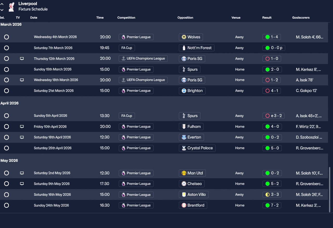Click TV icon in the Everton fixture row
This screenshot has height=228, width=333.
point(22,137)
